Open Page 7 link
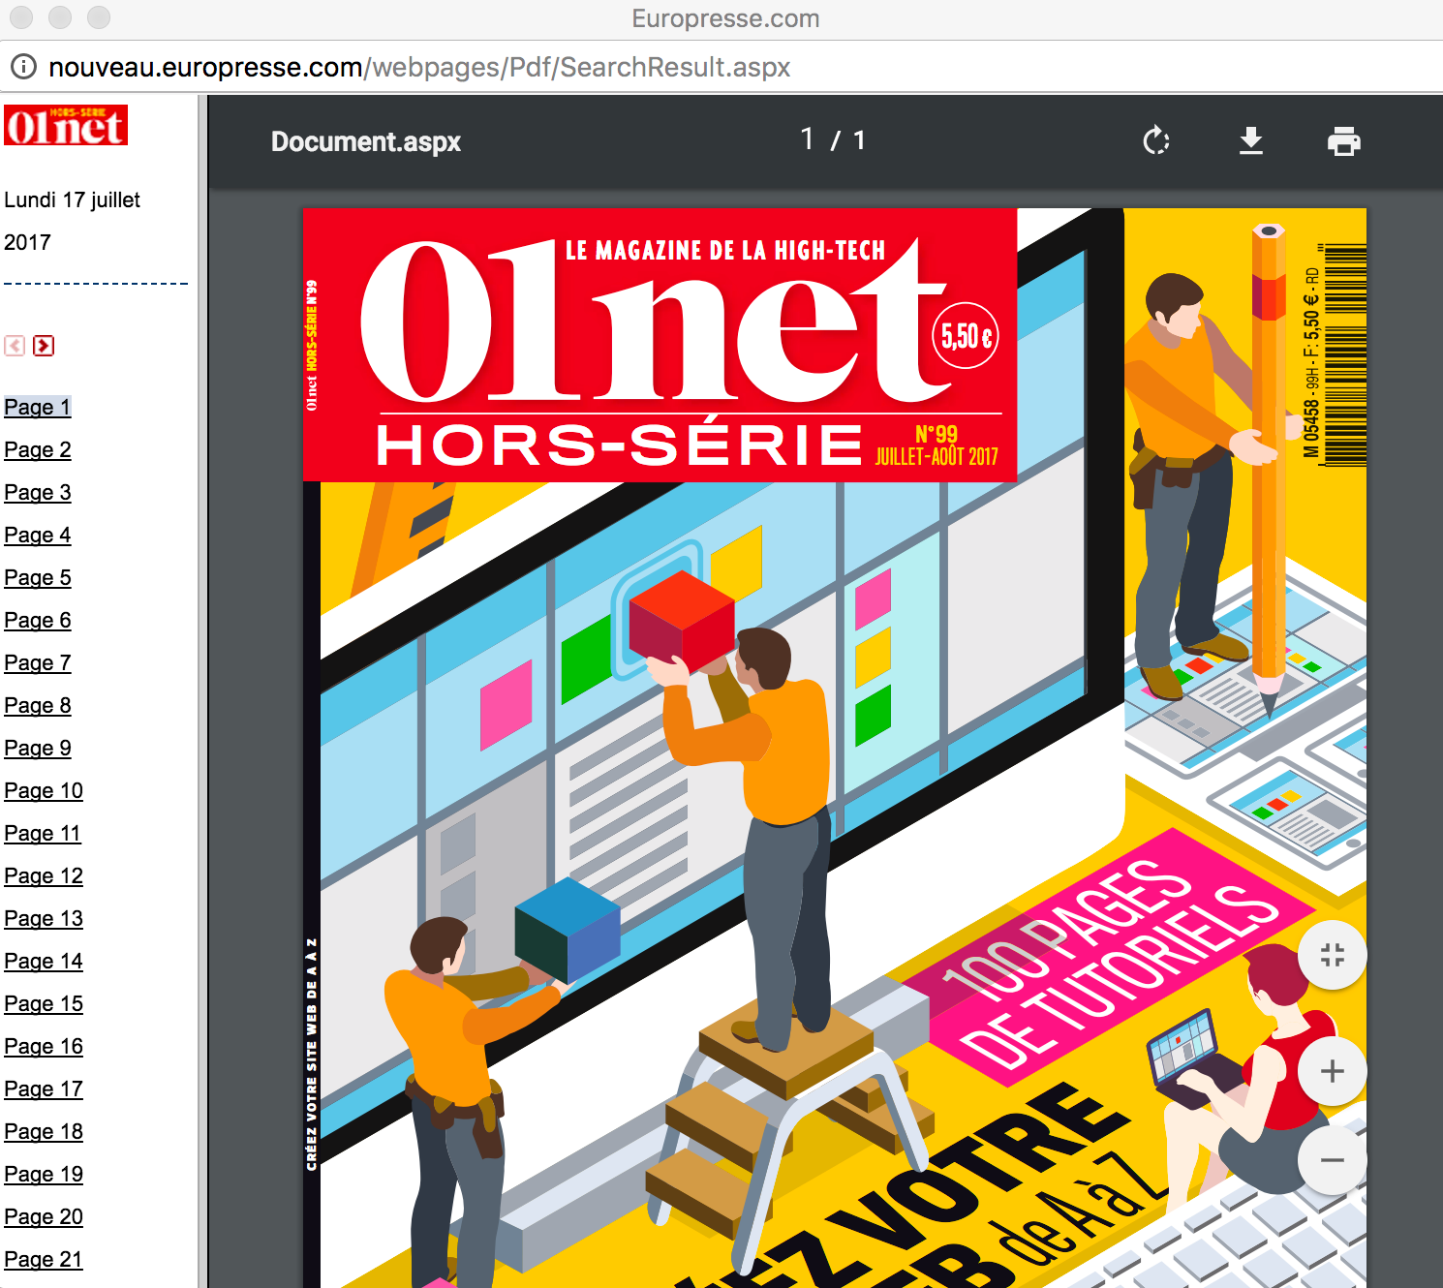This screenshot has height=1288, width=1443. click(x=38, y=662)
